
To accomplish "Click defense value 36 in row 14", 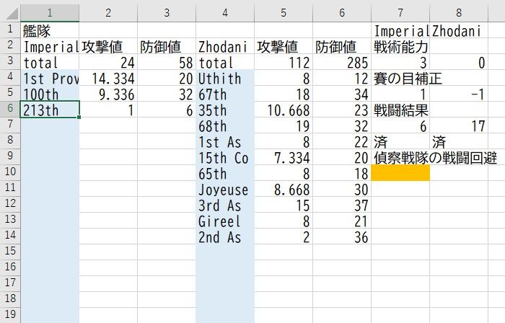I will click(x=342, y=236).
